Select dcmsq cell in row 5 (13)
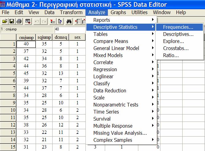 [61, 73]
